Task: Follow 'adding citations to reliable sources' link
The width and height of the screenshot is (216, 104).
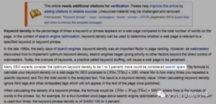Action: coord(71,12)
